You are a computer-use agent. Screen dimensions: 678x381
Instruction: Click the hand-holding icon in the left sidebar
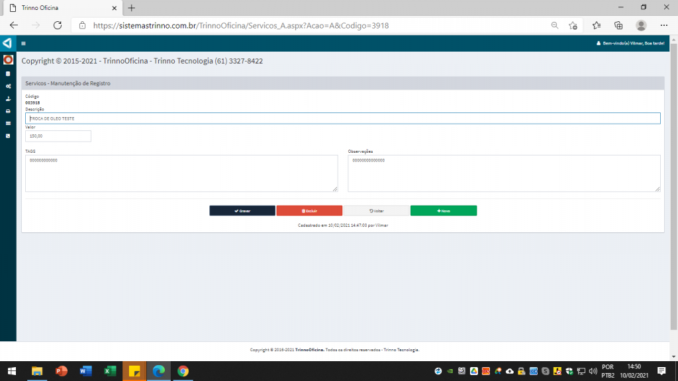(x=8, y=99)
